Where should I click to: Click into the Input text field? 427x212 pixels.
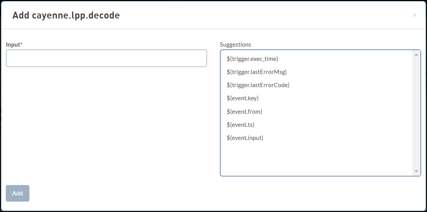106,58
